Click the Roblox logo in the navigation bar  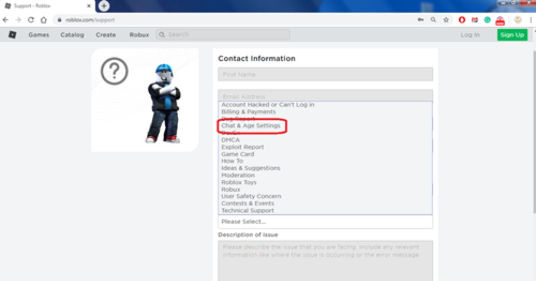tap(12, 35)
